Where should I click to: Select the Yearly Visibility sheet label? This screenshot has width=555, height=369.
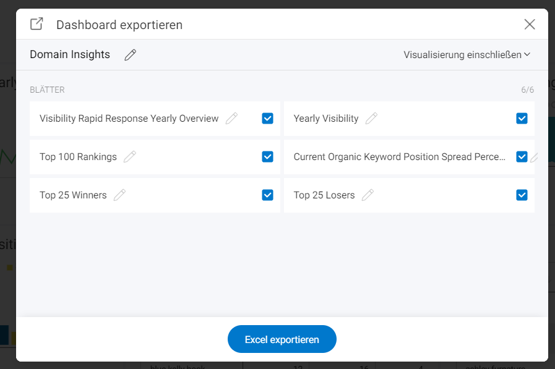pos(326,119)
